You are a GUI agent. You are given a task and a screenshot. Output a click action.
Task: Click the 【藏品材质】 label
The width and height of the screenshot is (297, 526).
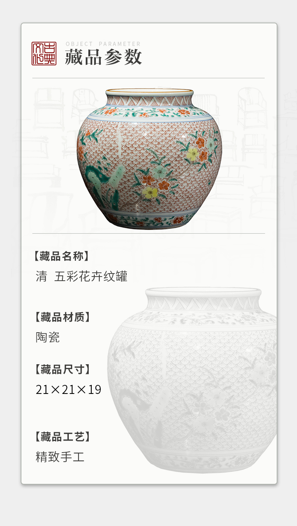click(x=62, y=317)
